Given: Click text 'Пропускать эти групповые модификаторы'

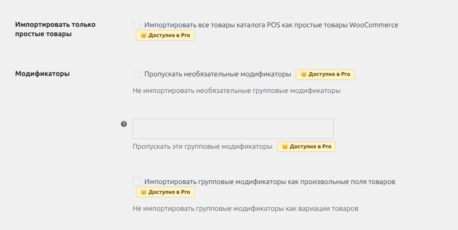Looking at the screenshot, I should coord(202,146).
